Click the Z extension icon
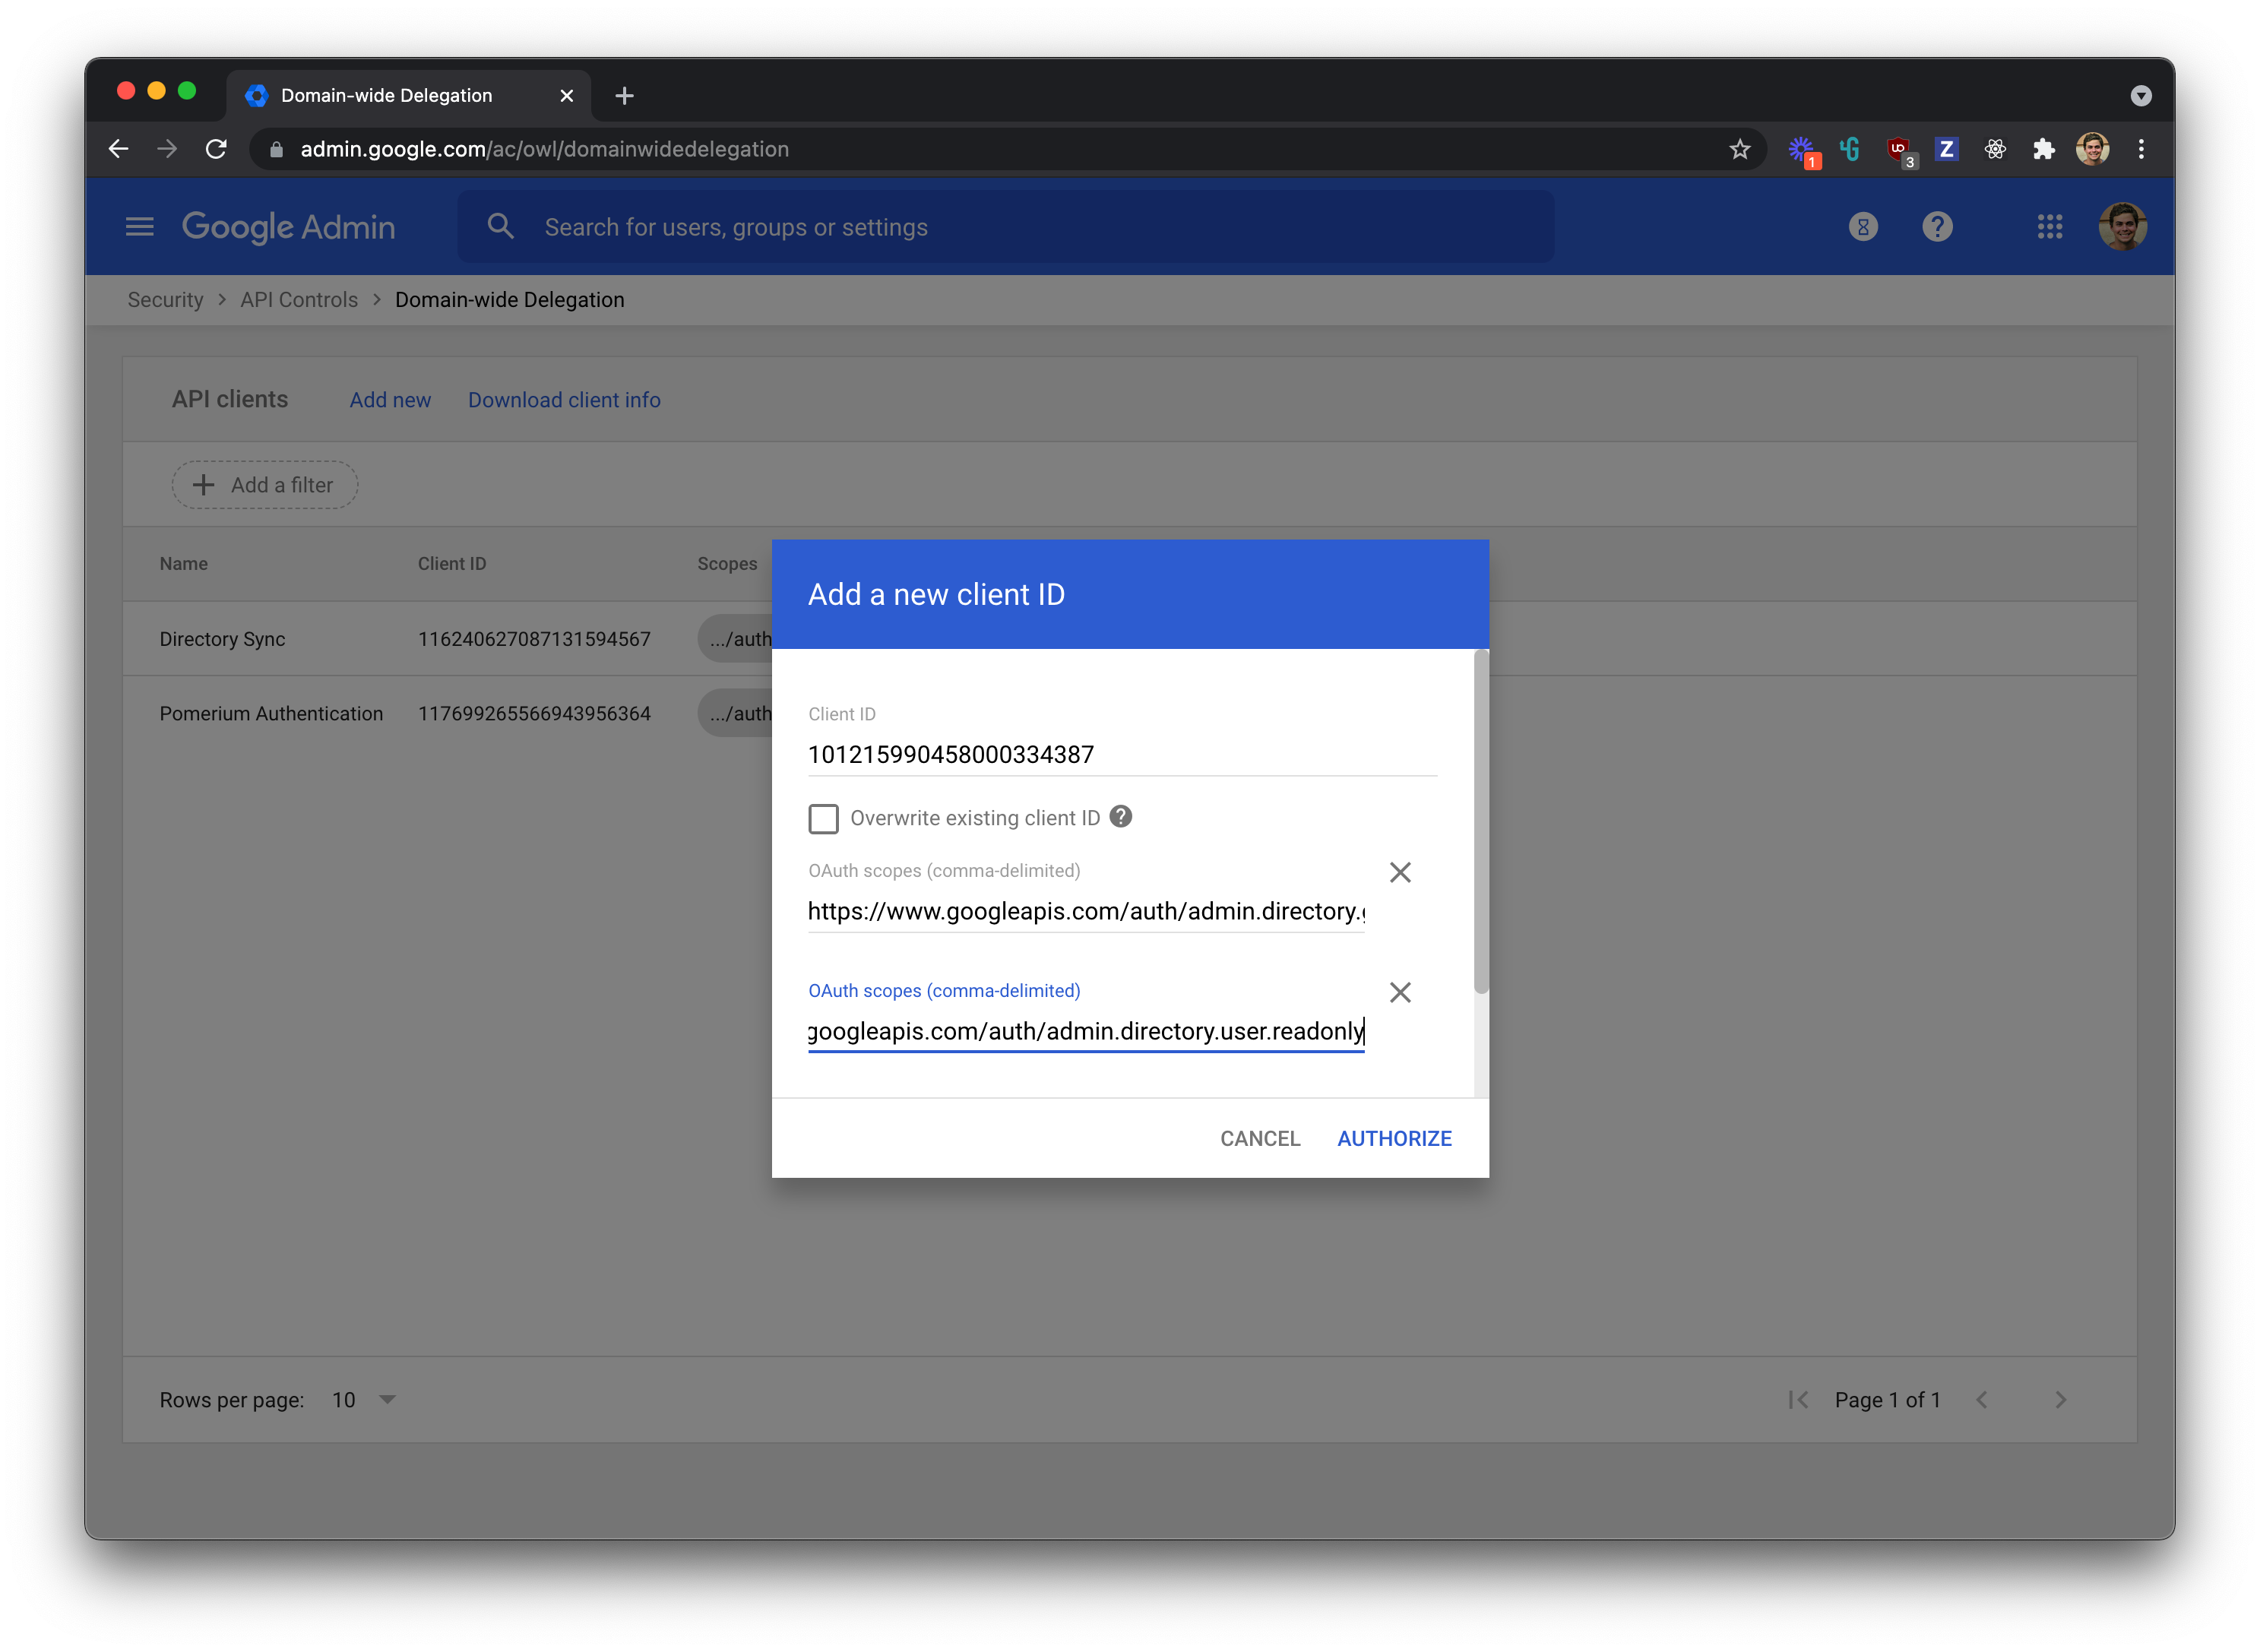 click(1946, 149)
